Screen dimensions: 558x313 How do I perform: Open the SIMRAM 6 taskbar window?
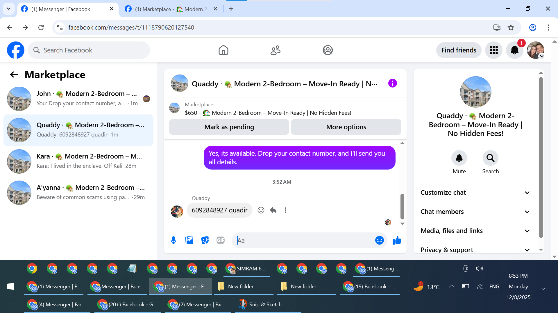247,268
